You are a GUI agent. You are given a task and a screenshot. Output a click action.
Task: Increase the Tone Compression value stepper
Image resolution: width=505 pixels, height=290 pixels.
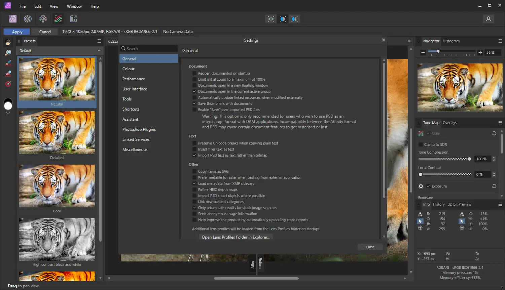494,158
